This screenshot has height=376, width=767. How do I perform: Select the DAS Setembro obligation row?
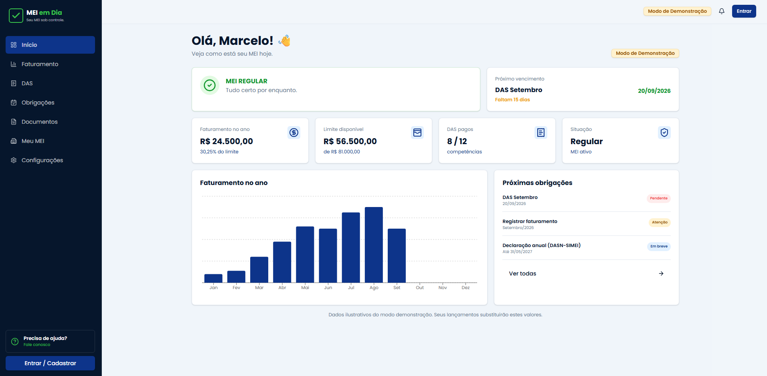[587, 200]
